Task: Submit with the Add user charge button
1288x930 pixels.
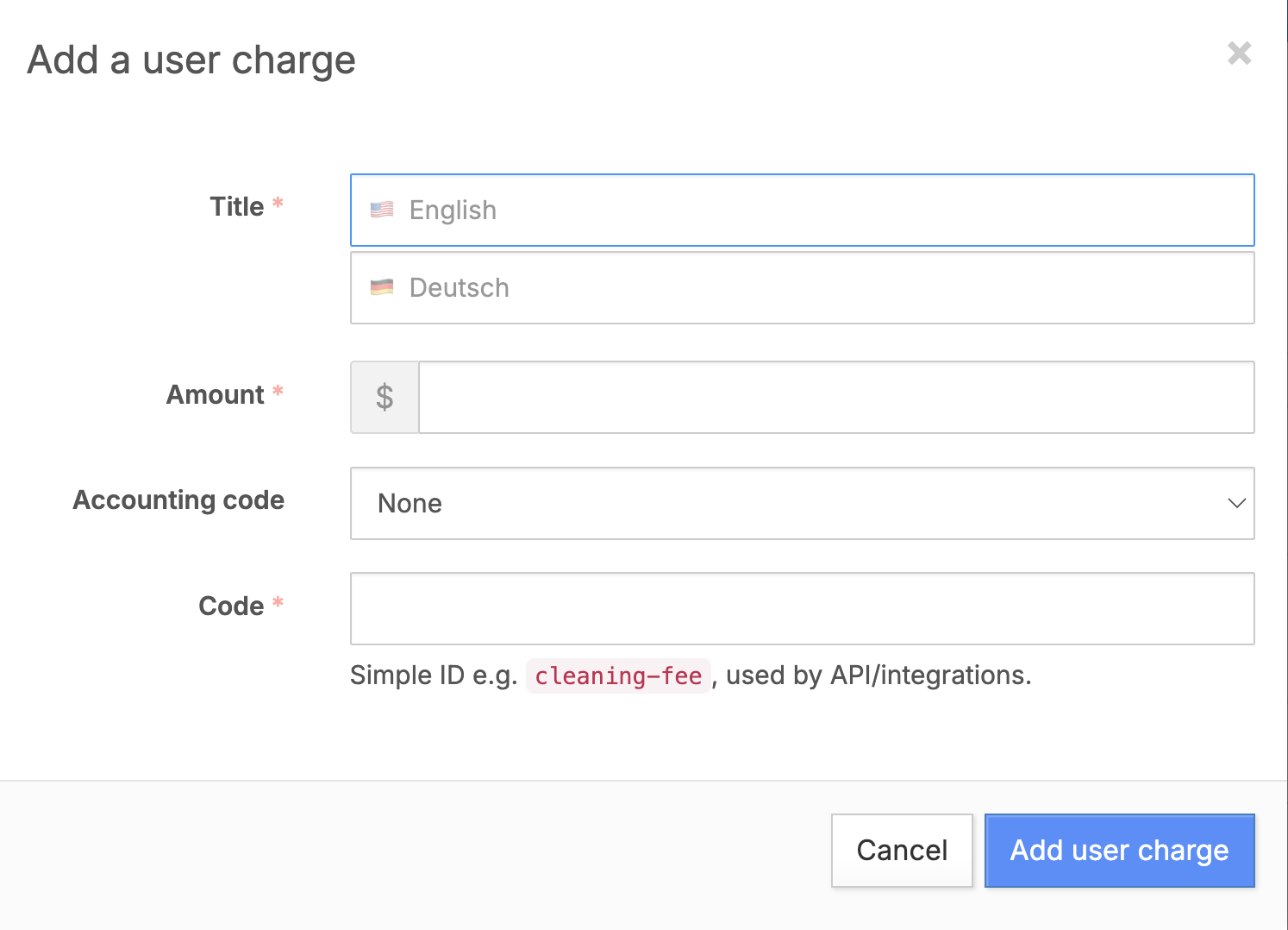Action: point(1119,851)
